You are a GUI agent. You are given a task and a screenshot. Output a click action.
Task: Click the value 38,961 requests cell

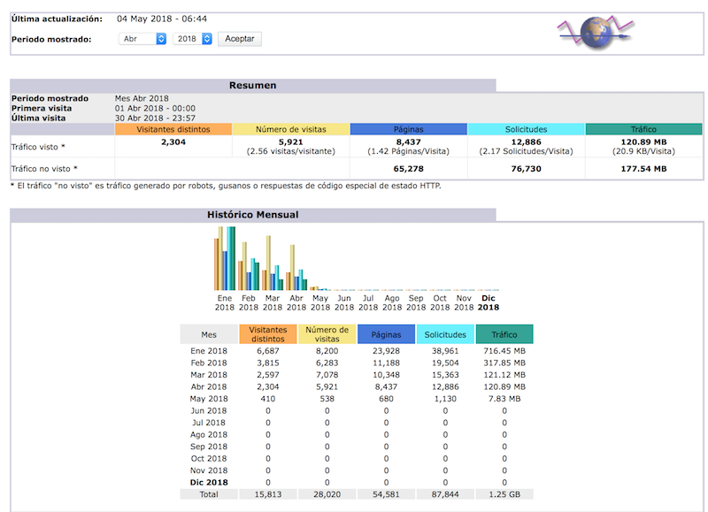445,351
